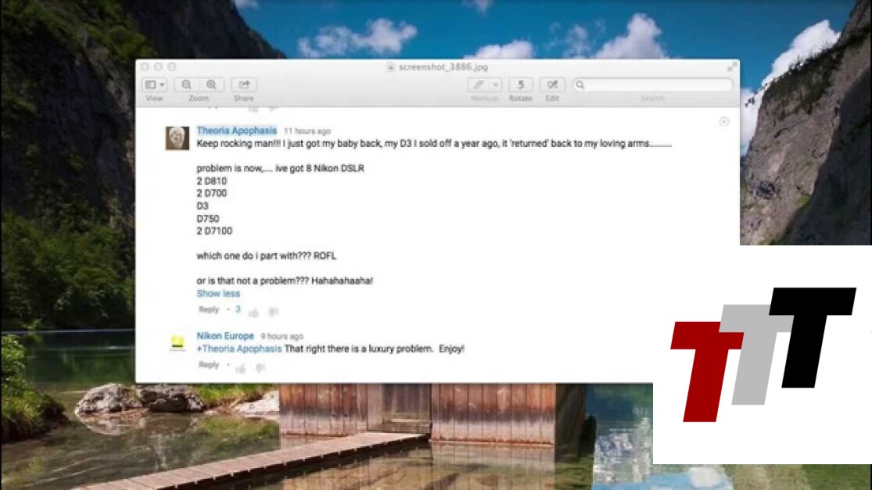
Task: Select the Markup pen tool
Action: click(478, 85)
